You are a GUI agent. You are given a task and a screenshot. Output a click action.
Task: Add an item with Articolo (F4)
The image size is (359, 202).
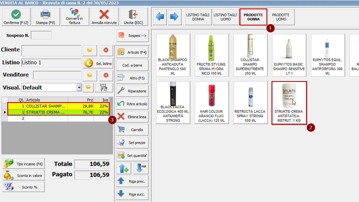132,52
